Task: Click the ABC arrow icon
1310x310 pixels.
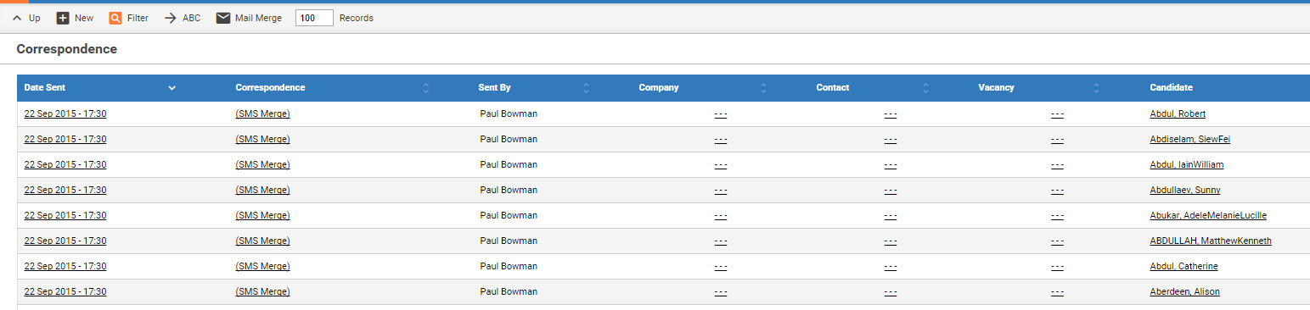Action: (x=170, y=18)
